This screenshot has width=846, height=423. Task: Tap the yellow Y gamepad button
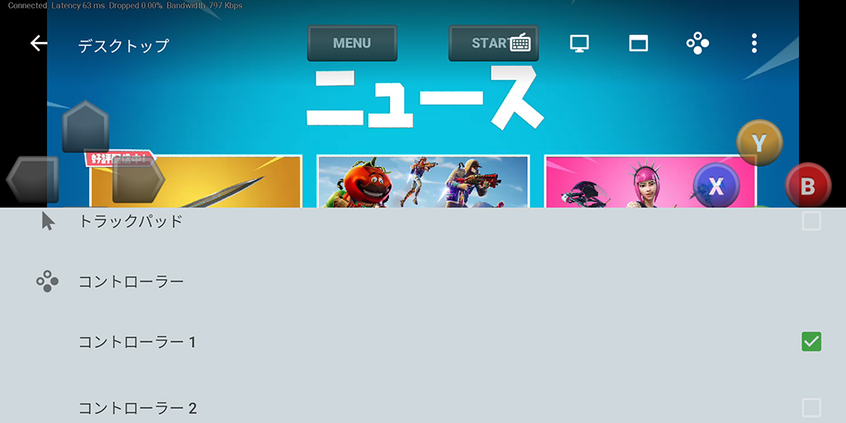click(759, 143)
